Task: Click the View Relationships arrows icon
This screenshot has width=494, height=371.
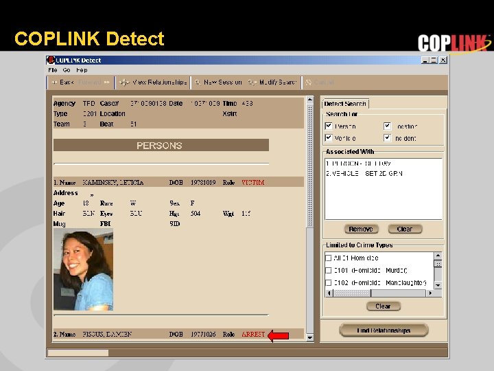Action: pyautogui.click(x=124, y=82)
